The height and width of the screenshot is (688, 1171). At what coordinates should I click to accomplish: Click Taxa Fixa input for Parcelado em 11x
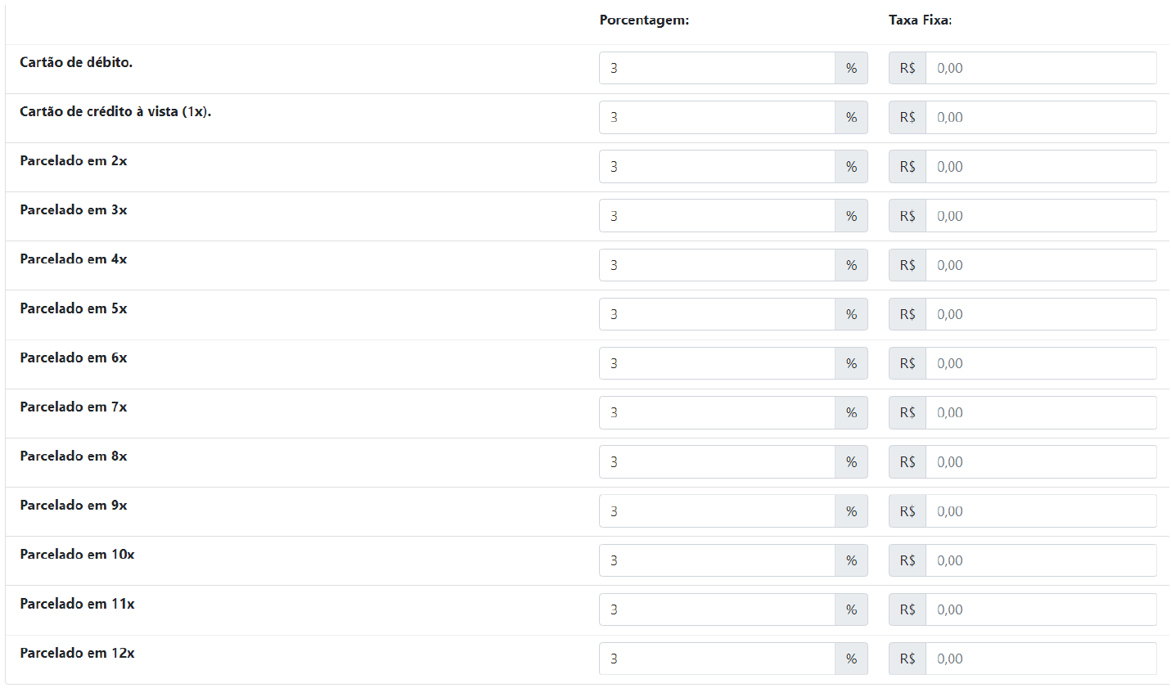(1040, 609)
